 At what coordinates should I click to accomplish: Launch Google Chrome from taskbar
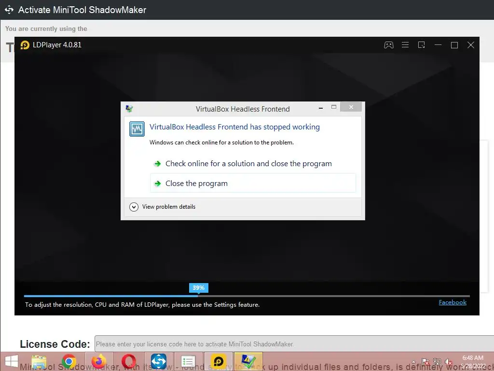[69, 361]
